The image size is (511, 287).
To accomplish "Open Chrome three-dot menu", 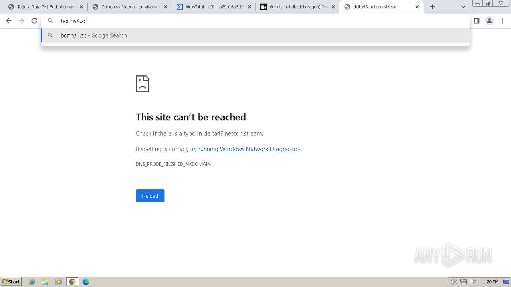I will (502, 21).
